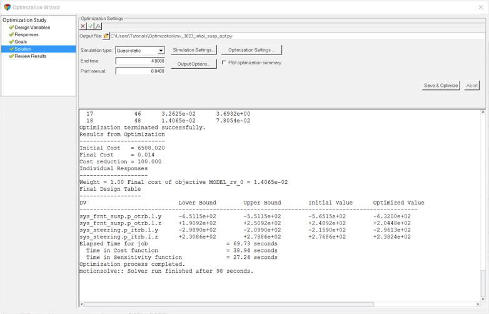Click the End time input field
Screen dimensions: 489x314
click(x=140, y=61)
